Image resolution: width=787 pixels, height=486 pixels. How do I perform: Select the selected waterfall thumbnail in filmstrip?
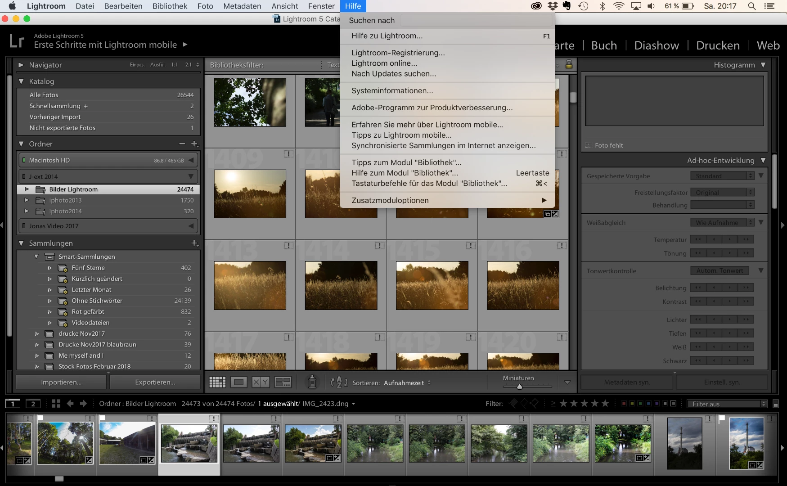189,443
